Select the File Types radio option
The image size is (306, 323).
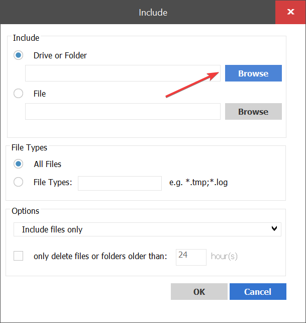click(x=19, y=182)
